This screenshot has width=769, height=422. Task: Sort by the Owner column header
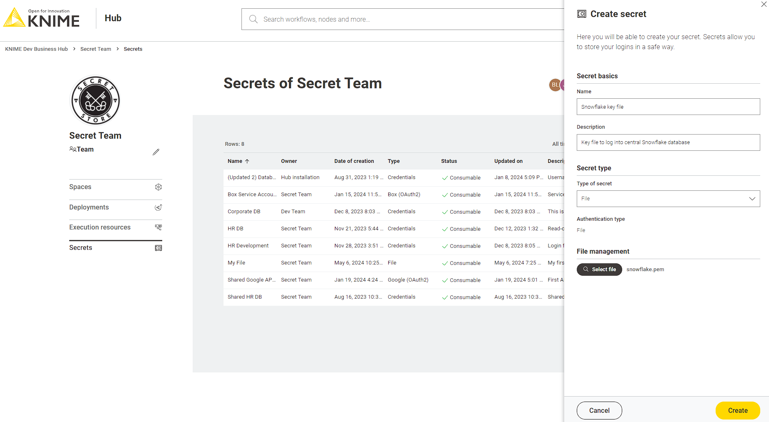(x=289, y=161)
